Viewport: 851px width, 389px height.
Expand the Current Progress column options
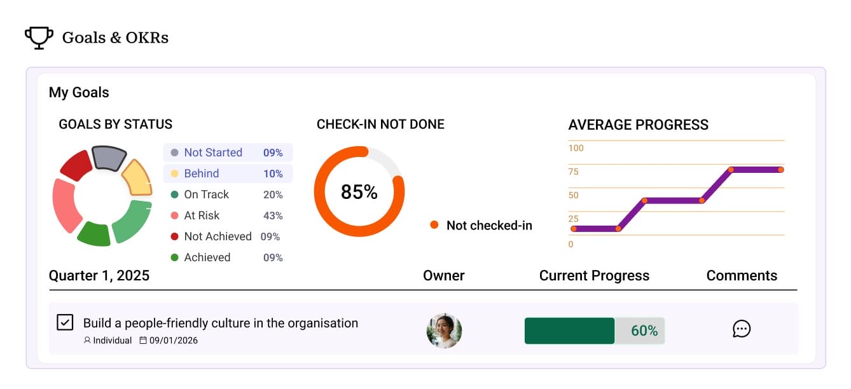pos(594,275)
